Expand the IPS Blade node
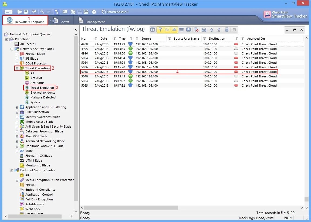311x222 pixels. [x=17, y=59]
